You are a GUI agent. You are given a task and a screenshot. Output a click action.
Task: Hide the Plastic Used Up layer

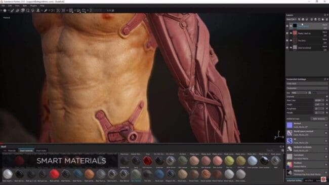[x=287, y=33]
